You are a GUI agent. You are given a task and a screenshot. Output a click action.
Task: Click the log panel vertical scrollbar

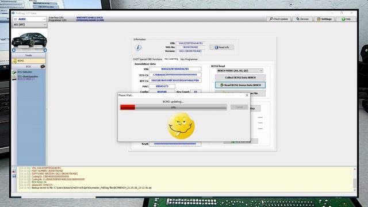pos(355,179)
